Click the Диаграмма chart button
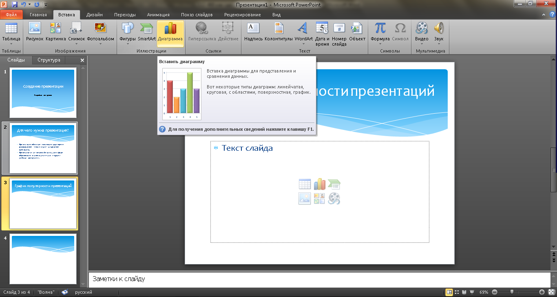The width and height of the screenshot is (557, 297). pyautogui.click(x=170, y=29)
